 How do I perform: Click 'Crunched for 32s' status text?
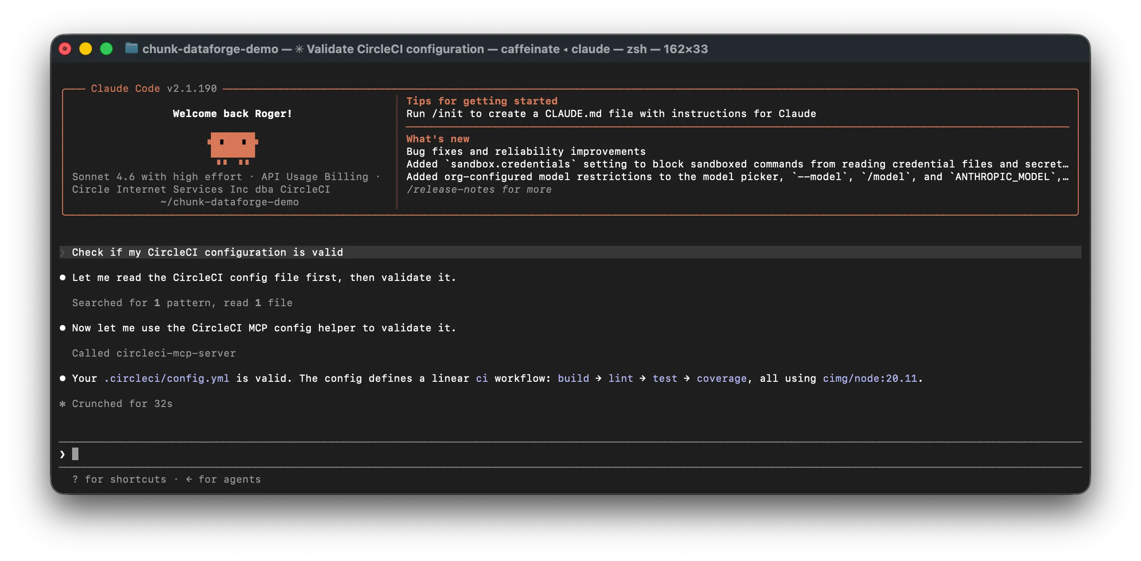point(122,404)
